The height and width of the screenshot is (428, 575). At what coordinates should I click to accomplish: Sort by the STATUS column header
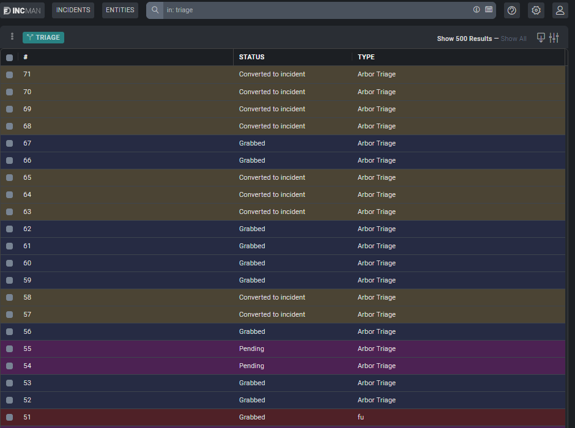click(x=251, y=57)
